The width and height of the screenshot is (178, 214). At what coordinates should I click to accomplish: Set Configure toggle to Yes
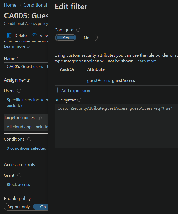point(66,38)
